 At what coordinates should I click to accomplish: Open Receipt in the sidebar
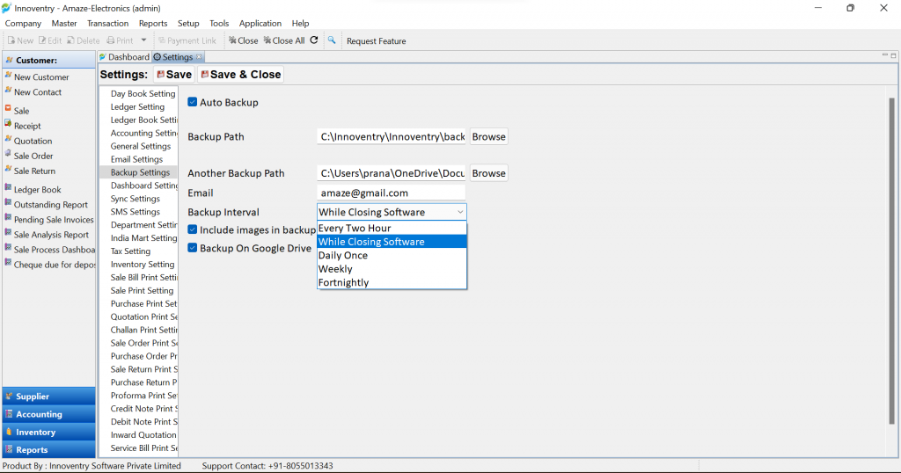27,126
